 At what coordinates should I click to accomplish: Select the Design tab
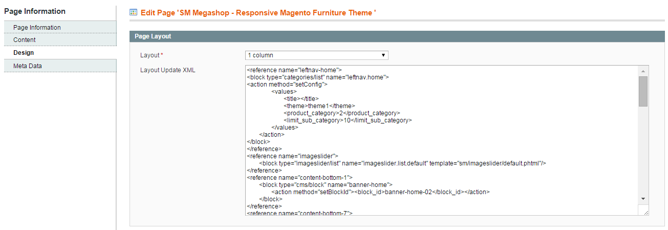coord(60,53)
